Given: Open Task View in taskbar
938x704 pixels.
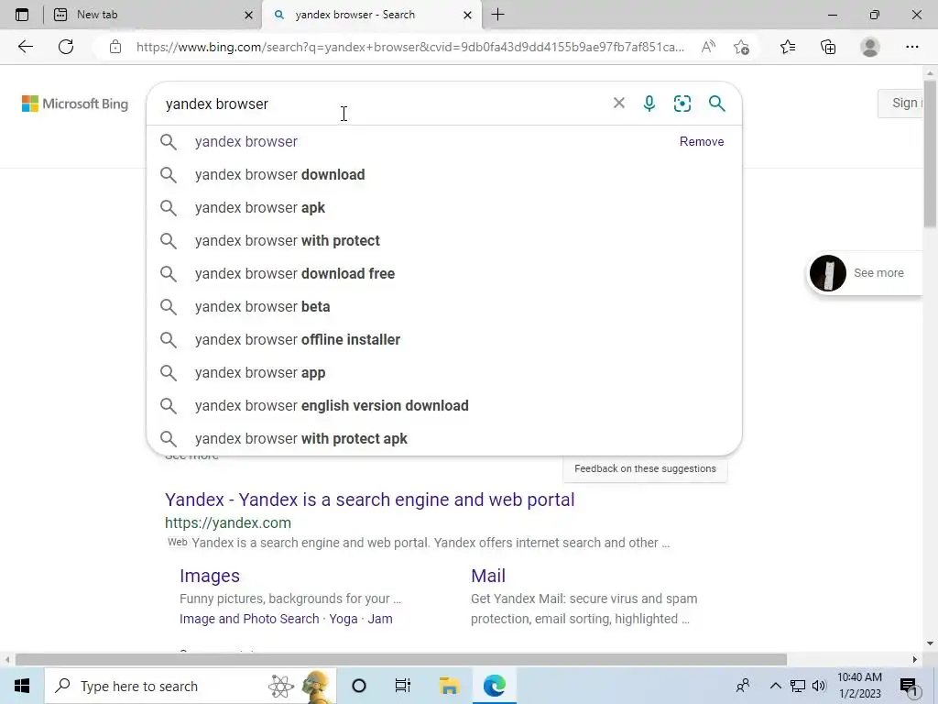Looking at the screenshot, I should tap(403, 686).
